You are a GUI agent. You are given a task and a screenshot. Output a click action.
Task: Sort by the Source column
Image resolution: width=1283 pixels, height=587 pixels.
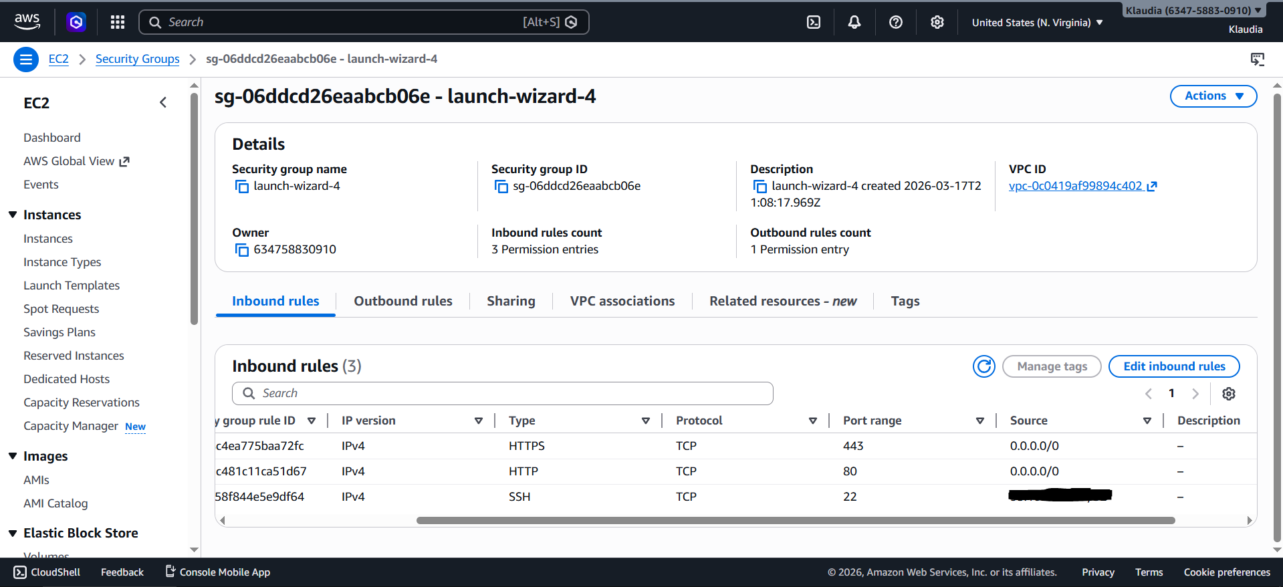(x=1147, y=421)
